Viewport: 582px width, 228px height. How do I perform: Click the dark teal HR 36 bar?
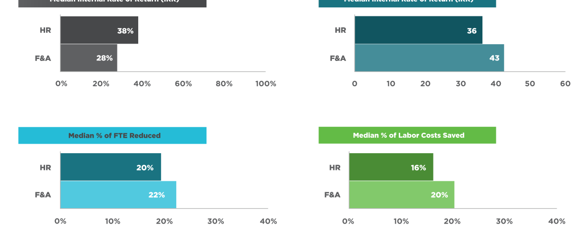(x=418, y=30)
